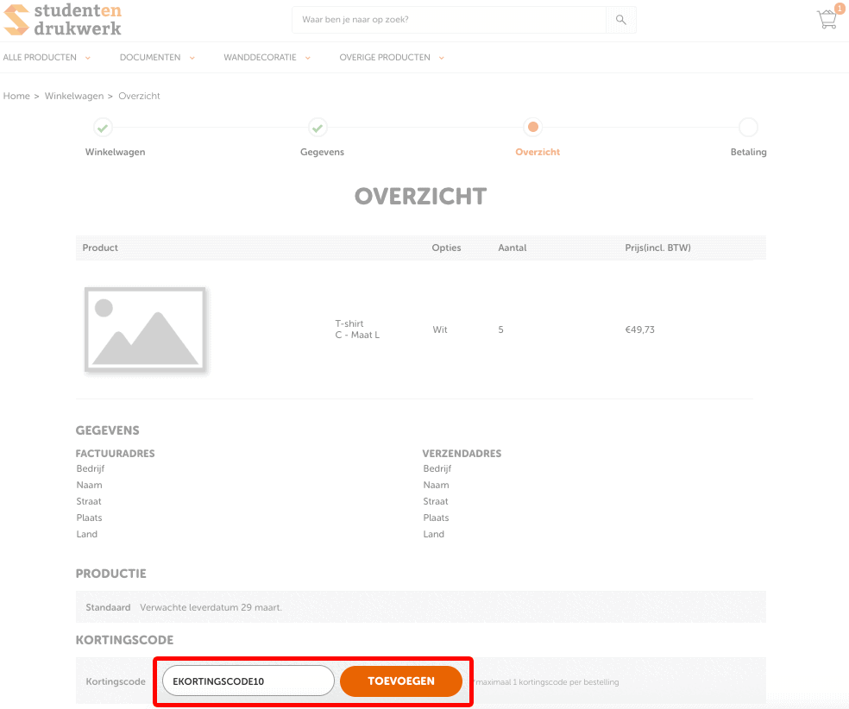
Task: Click the 'OVERZICHT' page title
Action: (x=421, y=197)
